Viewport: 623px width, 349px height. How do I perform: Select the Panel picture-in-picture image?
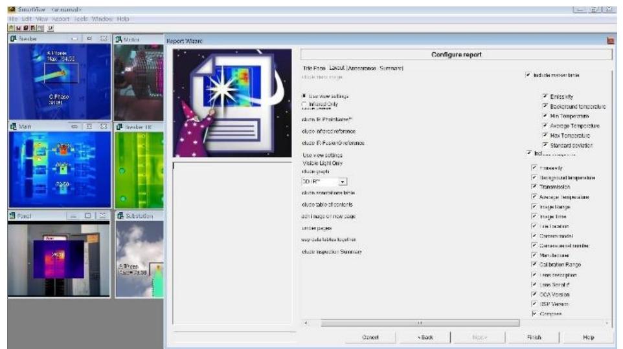coord(58,259)
